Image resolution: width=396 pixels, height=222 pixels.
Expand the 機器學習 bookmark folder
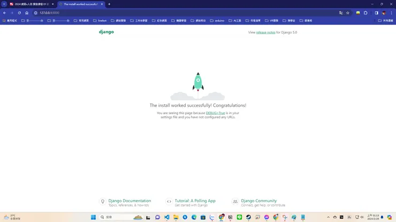pyautogui.click(x=179, y=21)
